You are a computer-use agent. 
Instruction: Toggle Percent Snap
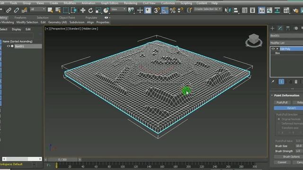tap(172, 10)
